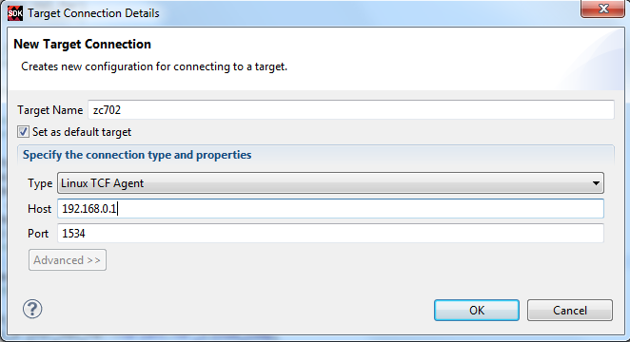Viewport: 630px width, 342px height.
Task: Click the 'Set as default target' label text
Action: 82,132
